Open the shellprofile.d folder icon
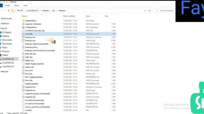The height and width of the screenshot is (114, 204). [x=23, y=21]
